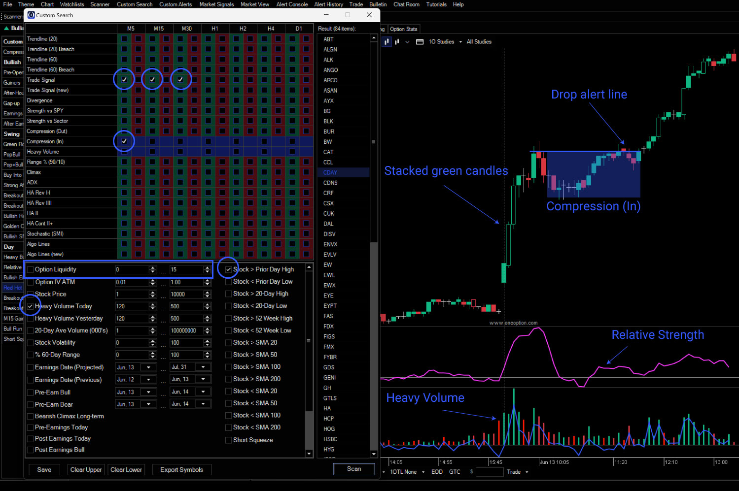Click the Custom Search window icon
This screenshot has width=739, height=491.
[31, 15]
